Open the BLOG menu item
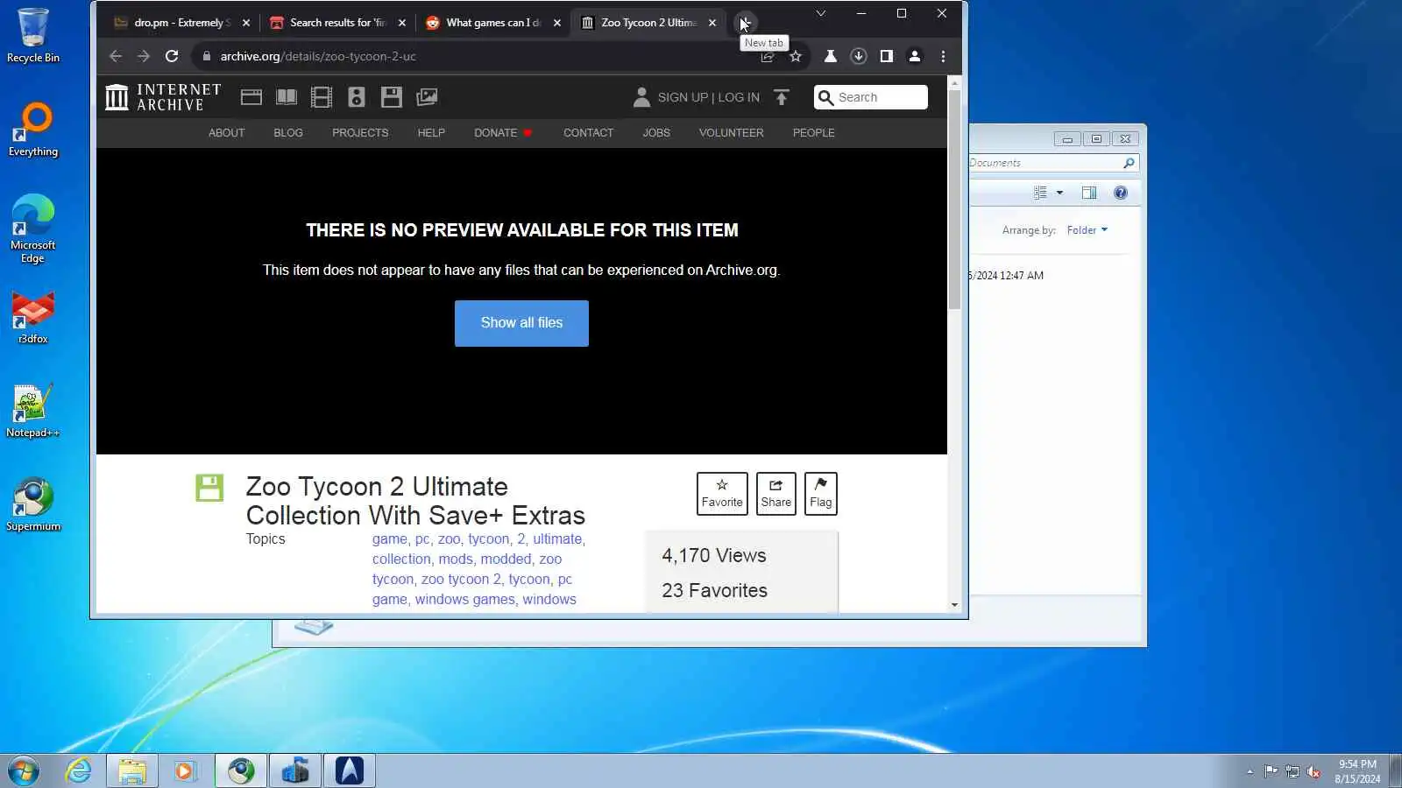The width and height of the screenshot is (1402, 788). tap(288, 133)
